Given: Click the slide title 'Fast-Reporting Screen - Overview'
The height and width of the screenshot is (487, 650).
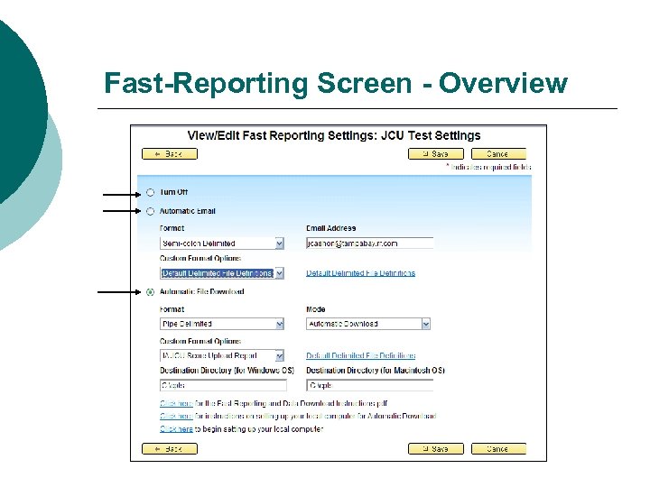Looking at the screenshot, I should (x=336, y=83).
